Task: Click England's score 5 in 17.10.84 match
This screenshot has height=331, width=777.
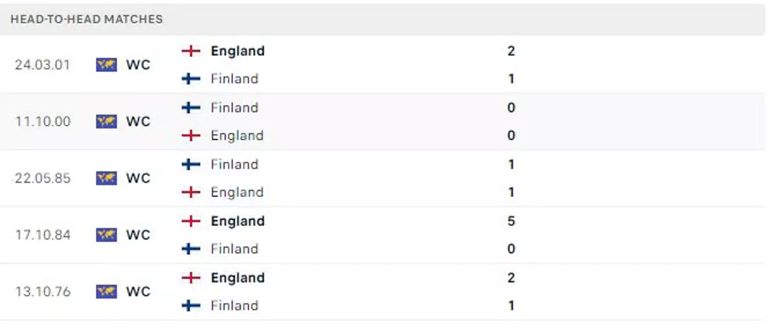Action: (511, 221)
